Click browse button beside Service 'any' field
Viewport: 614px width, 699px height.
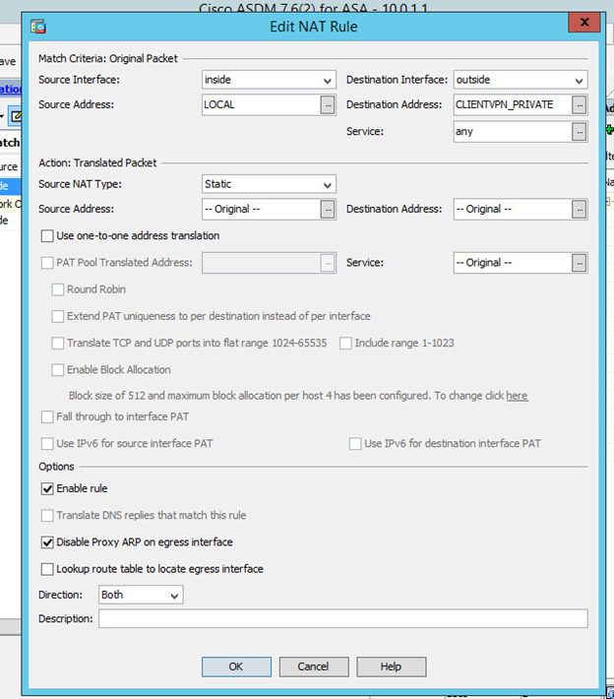coord(580,131)
